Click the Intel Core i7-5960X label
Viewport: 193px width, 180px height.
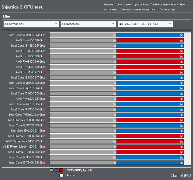[x=27, y=115]
